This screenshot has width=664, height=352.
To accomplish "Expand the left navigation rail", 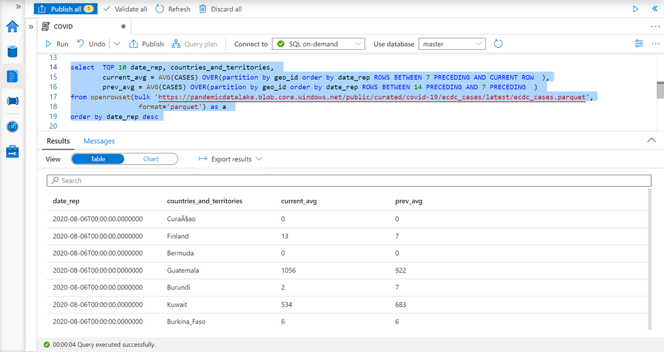I will pyautogui.click(x=18, y=7).
